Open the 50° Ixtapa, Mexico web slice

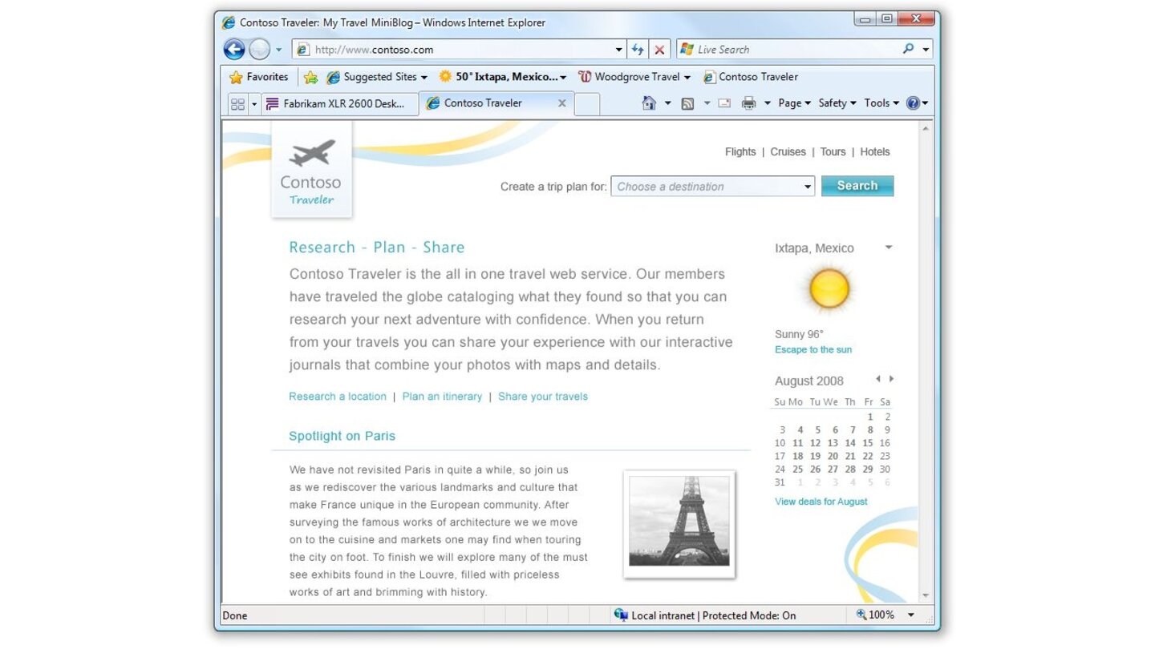tap(502, 77)
